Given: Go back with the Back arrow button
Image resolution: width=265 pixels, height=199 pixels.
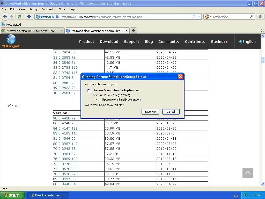Looking at the screenshot, I should pos(5,17).
